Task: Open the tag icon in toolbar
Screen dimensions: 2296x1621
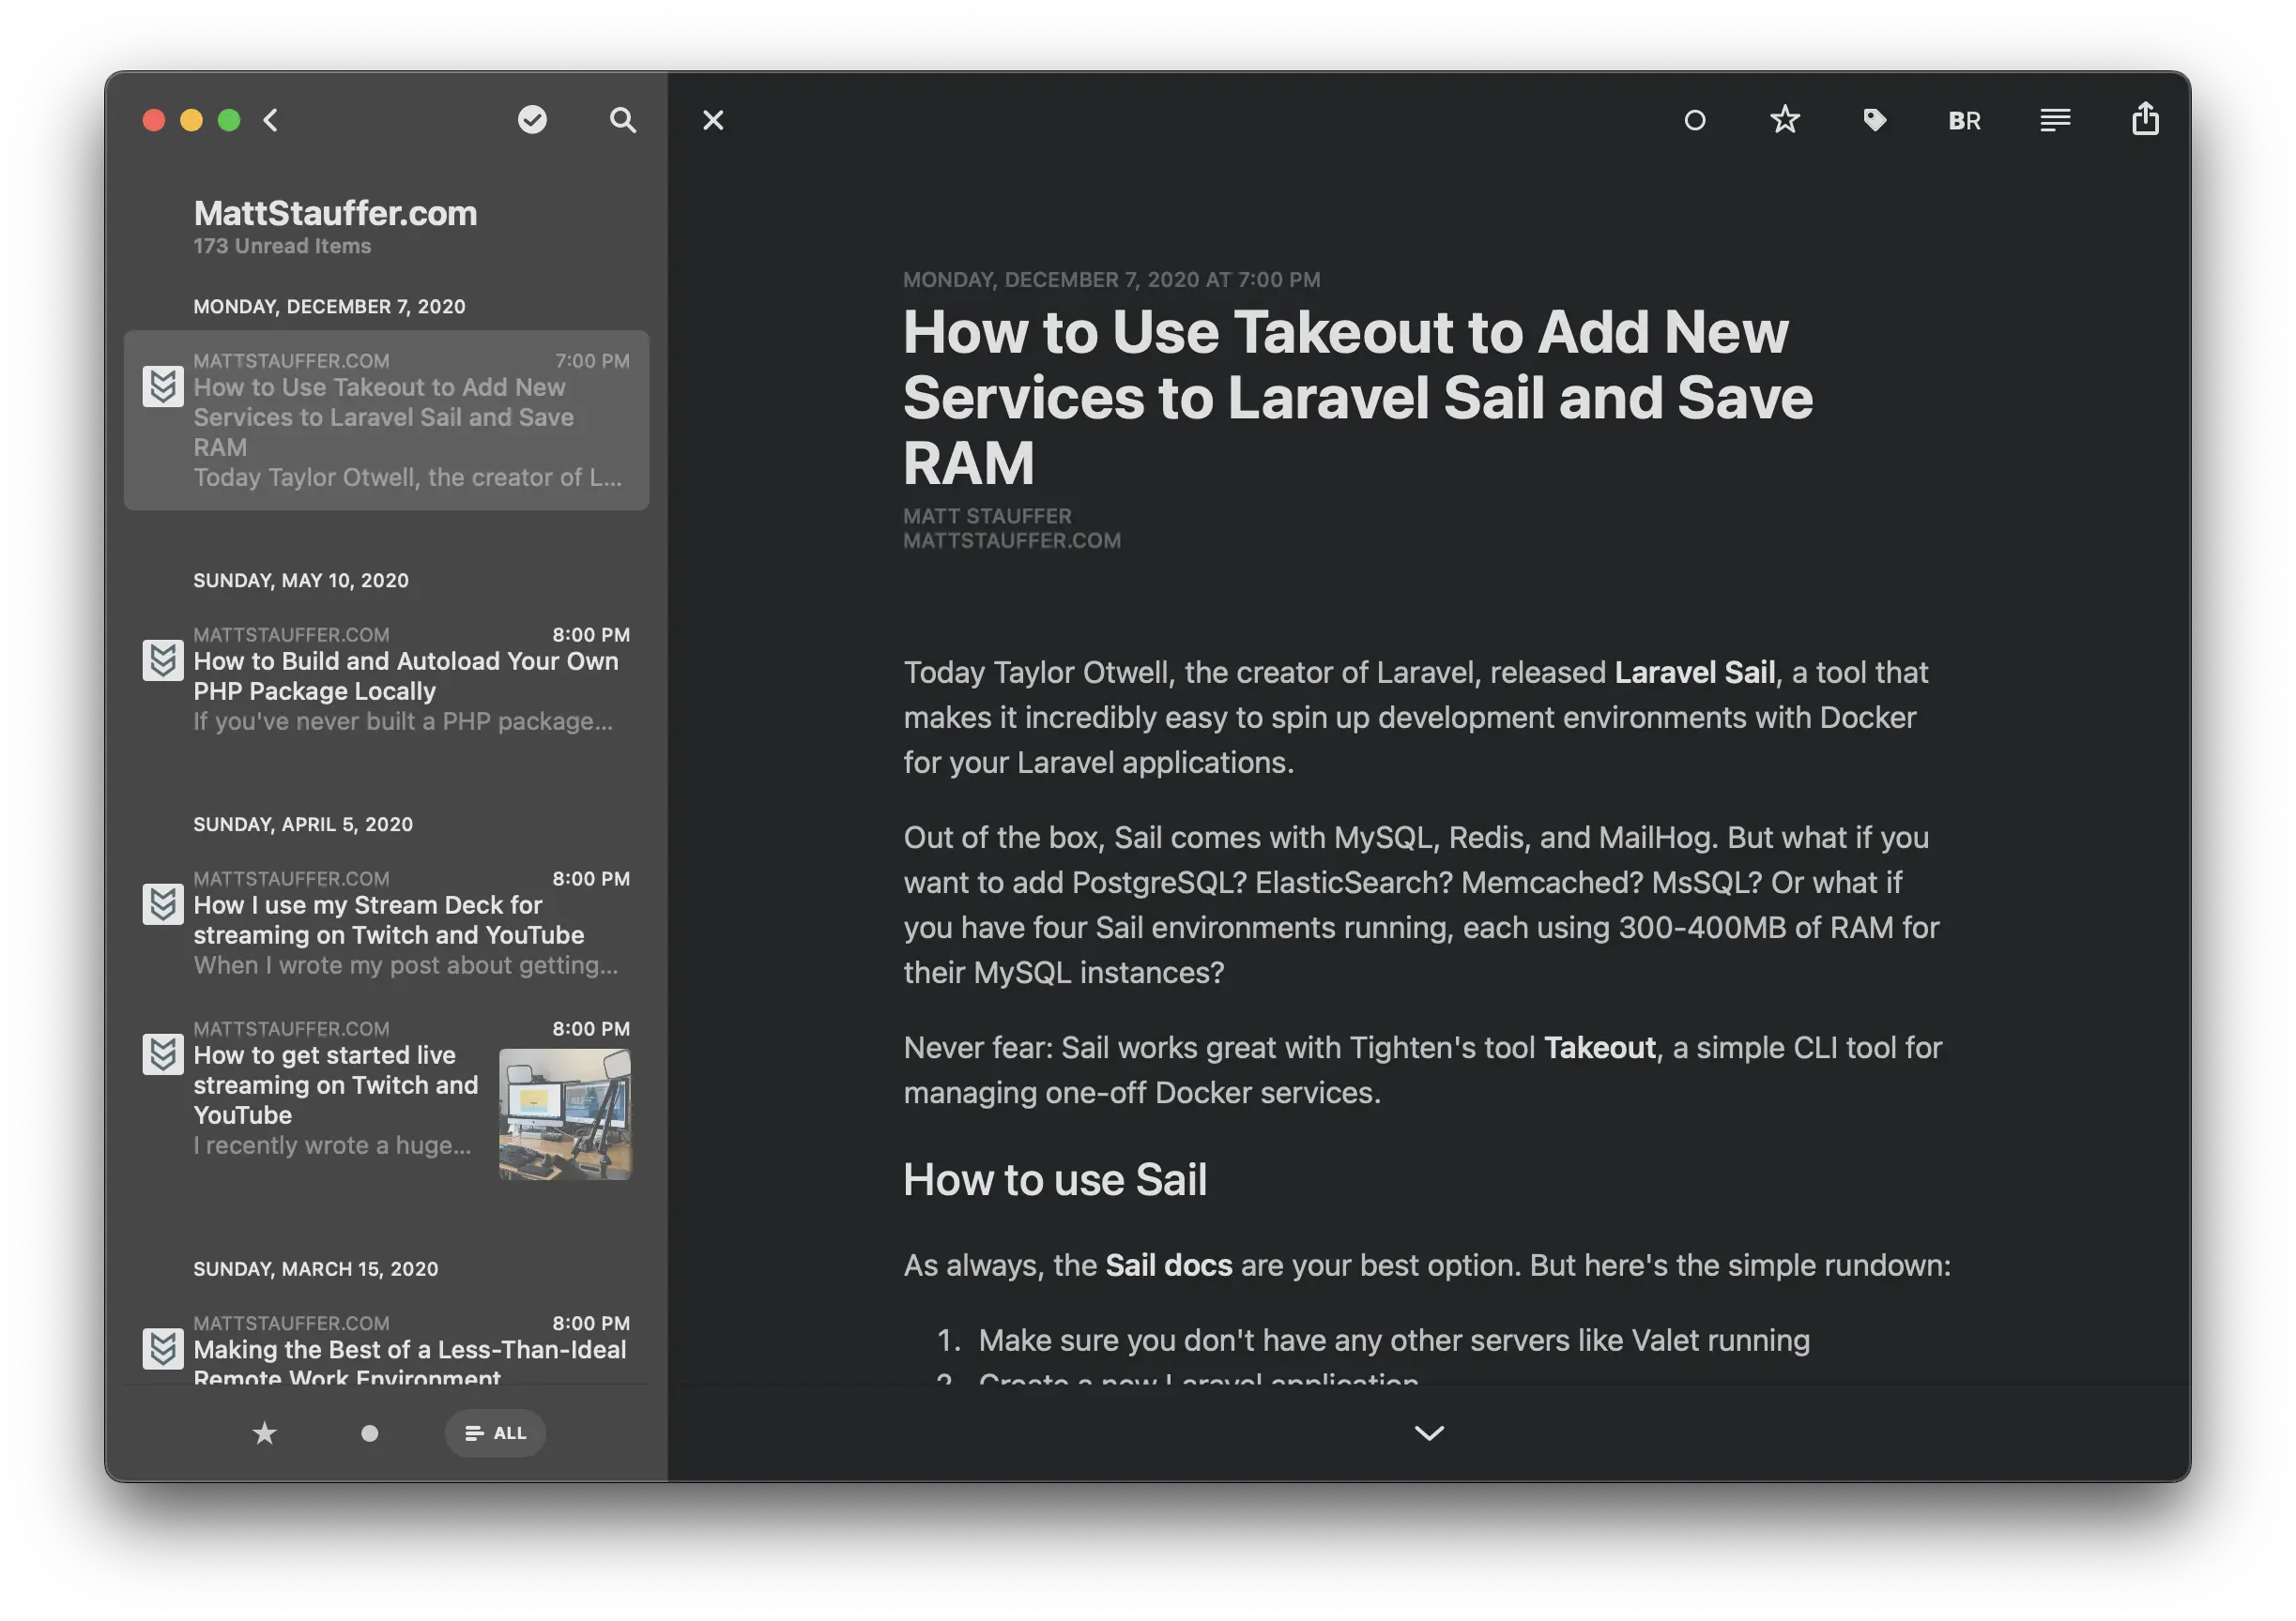Action: 1875,120
